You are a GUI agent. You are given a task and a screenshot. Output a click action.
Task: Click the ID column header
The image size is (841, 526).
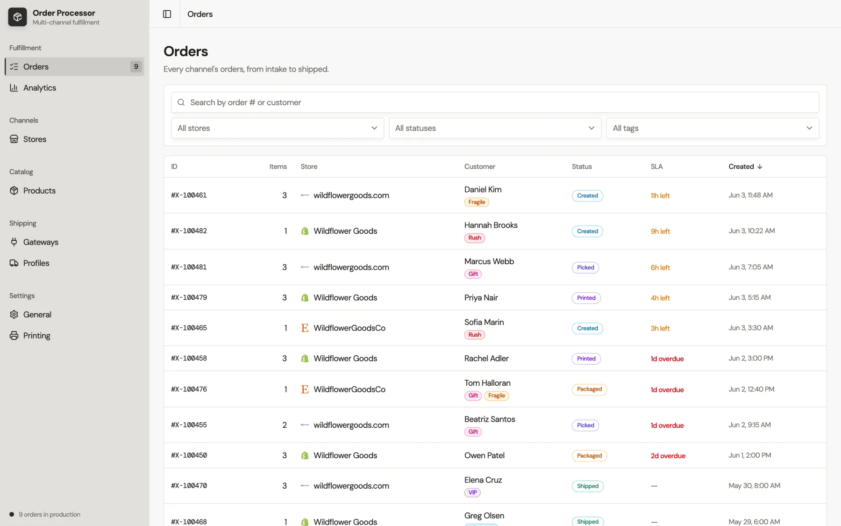174,167
